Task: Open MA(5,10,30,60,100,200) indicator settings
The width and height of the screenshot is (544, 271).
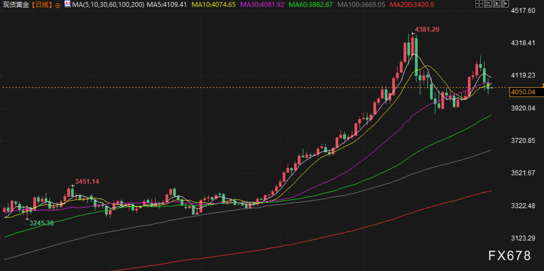Action: click(x=109, y=5)
